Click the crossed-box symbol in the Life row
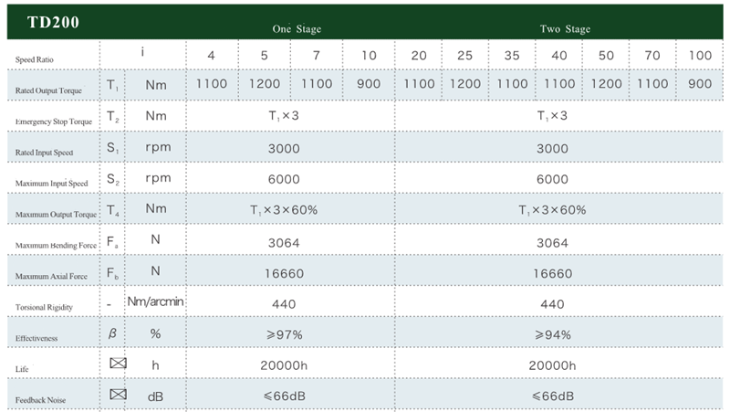Viewport: 730px width, 412px height. coord(117,364)
